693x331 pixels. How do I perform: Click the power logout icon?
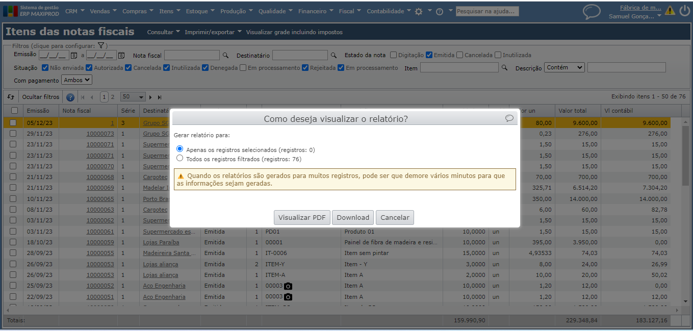[x=684, y=11]
